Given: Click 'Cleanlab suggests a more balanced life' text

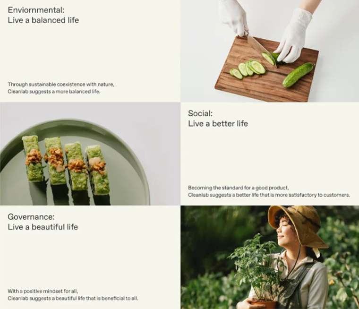Looking at the screenshot, I should point(54,91).
